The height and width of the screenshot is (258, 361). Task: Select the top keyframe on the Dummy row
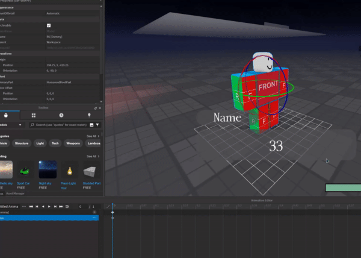tap(113, 212)
